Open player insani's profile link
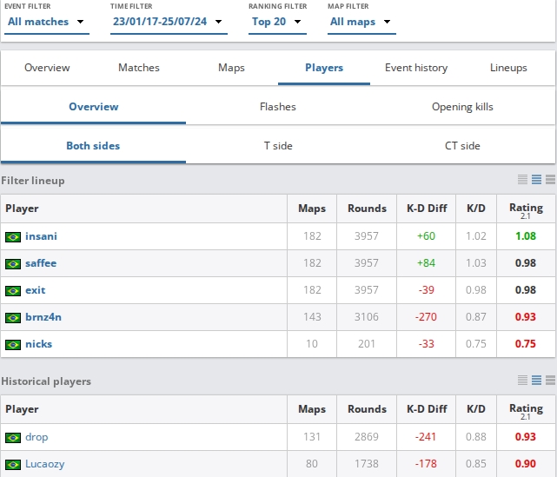Screen dimensions: 557x477 click(41, 236)
